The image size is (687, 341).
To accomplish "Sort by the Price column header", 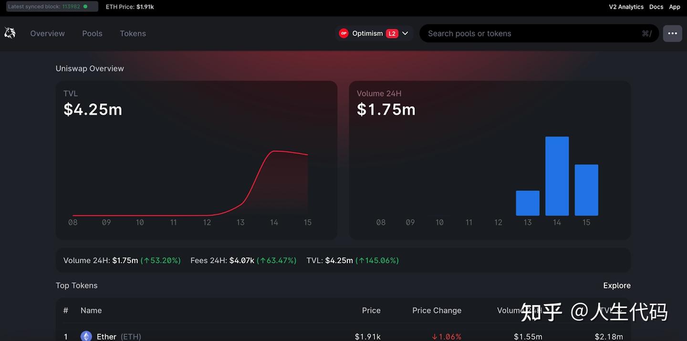I will tap(371, 310).
